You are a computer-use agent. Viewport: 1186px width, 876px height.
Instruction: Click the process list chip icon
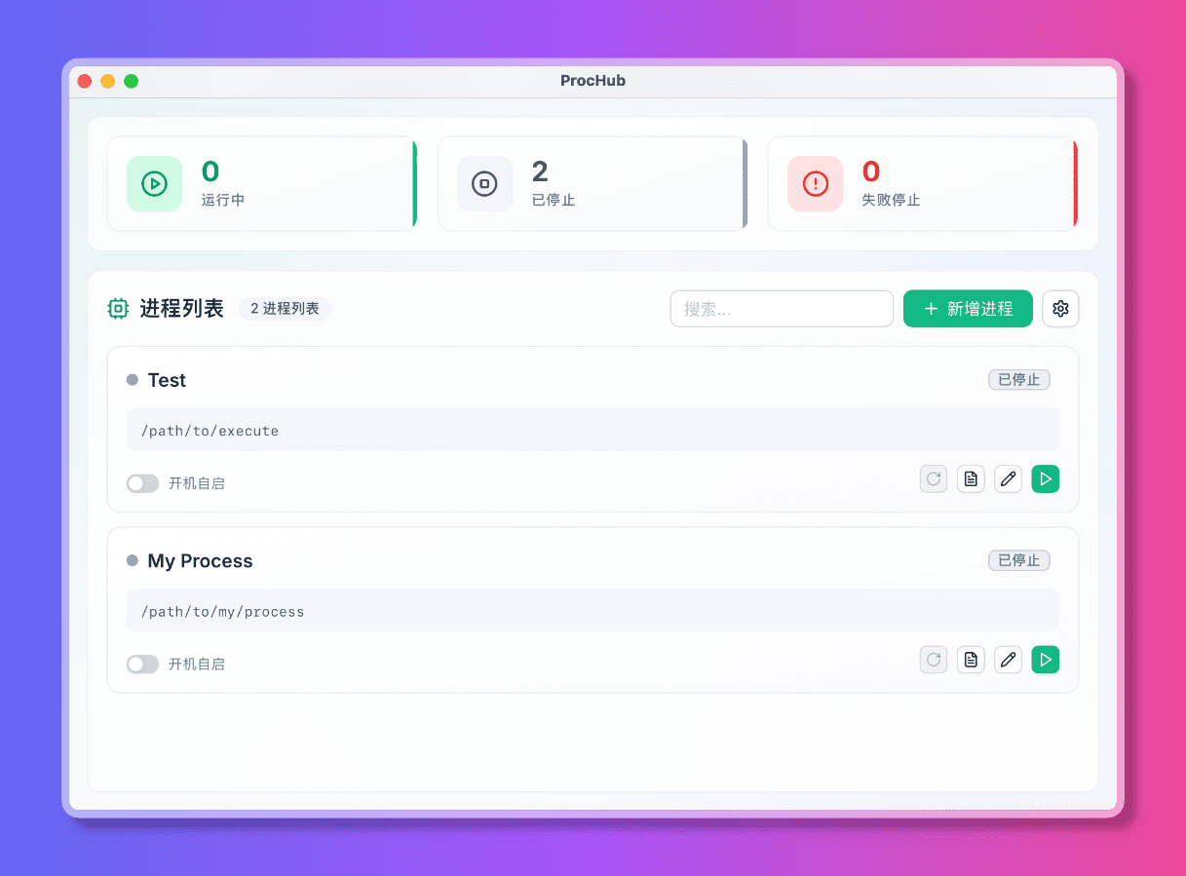(x=118, y=309)
